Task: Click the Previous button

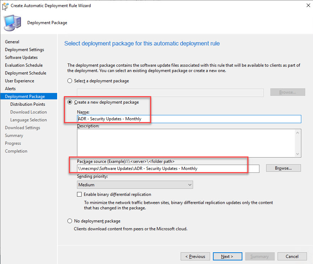Action: [195, 256]
